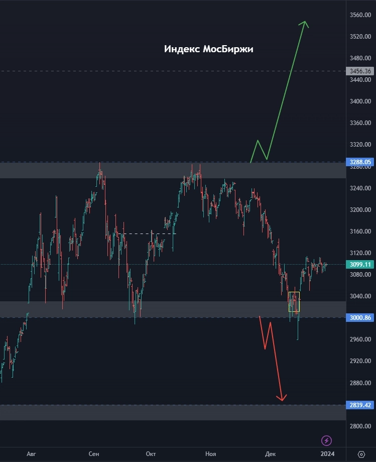Click the purple lightning bolt icon
This screenshot has height=462, width=376.
point(327,441)
